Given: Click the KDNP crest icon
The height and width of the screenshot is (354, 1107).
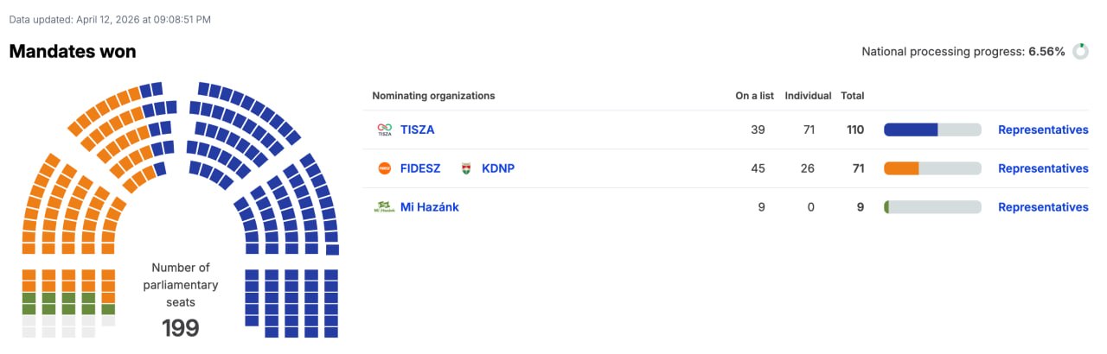Looking at the screenshot, I should point(466,168).
